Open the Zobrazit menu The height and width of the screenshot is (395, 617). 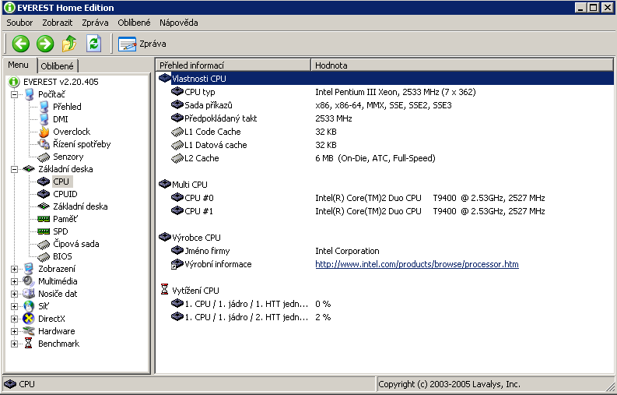58,23
